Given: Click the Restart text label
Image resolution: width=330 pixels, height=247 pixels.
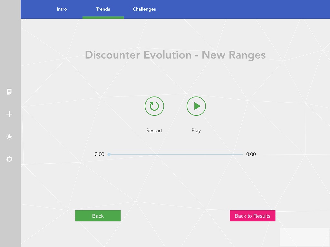Looking at the screenshot, I should pyautogui.click(x=154, y=131).
